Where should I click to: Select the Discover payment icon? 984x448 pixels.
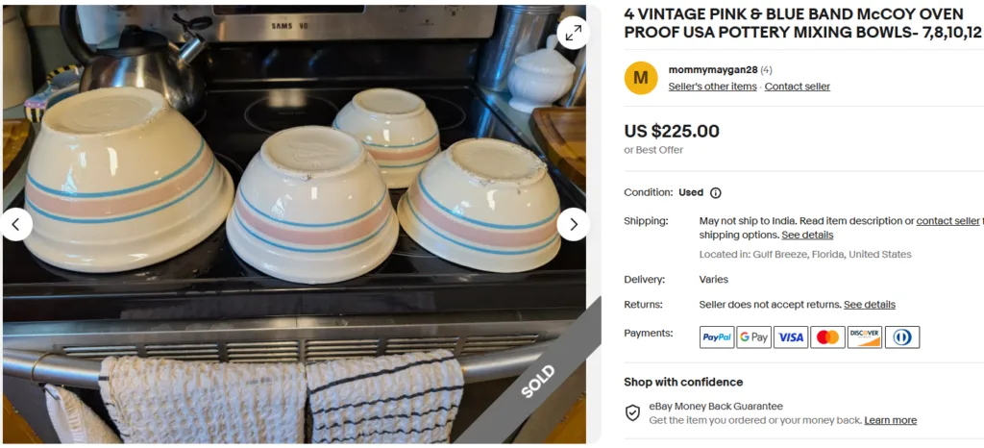pos(865,336)
